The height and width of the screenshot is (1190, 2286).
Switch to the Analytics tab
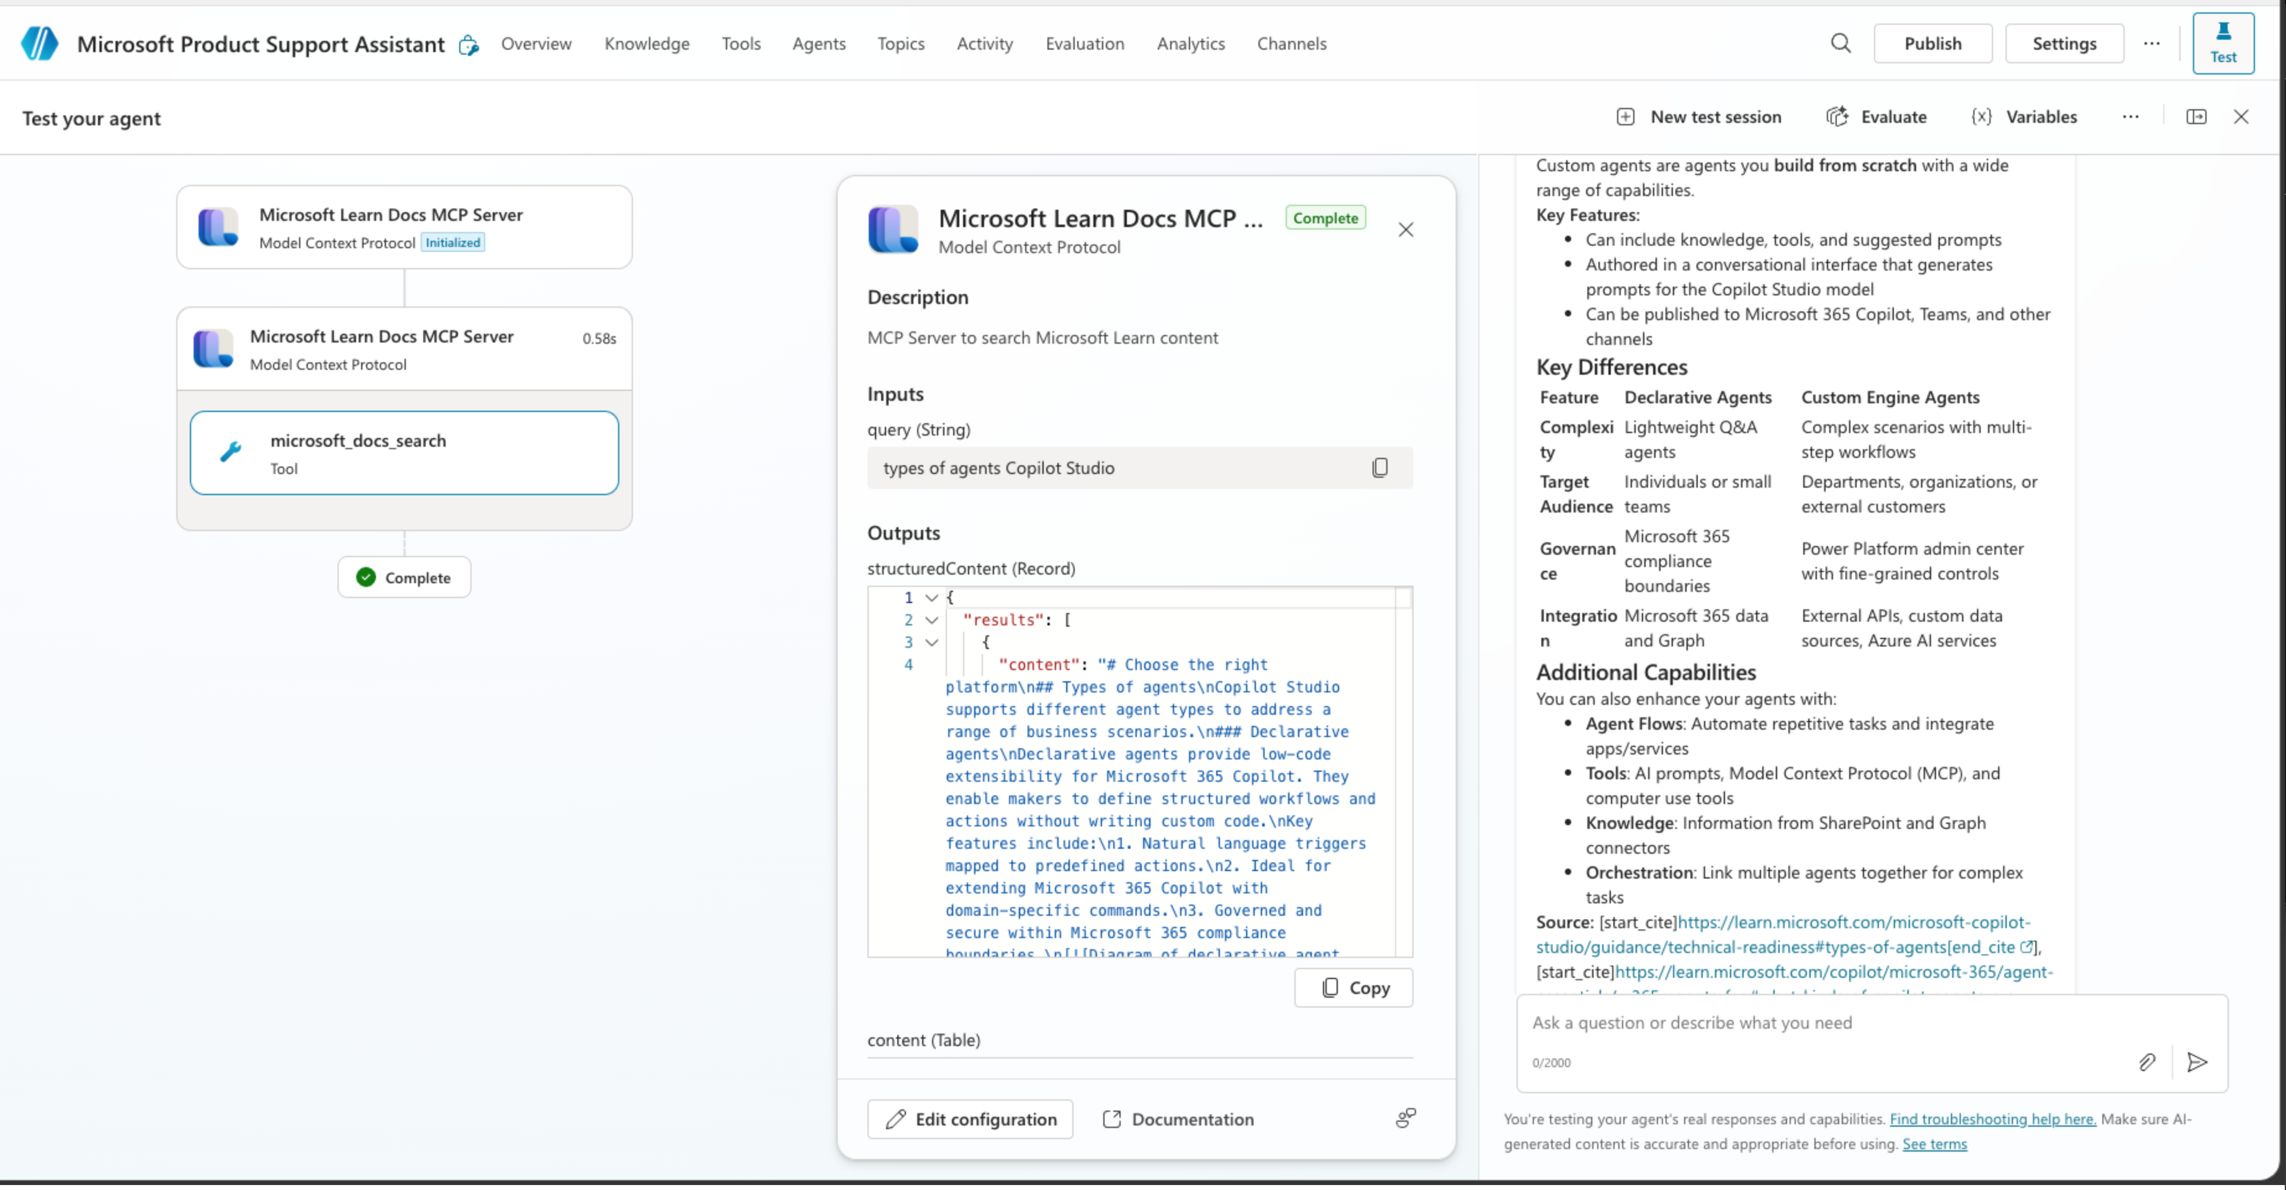point(1190,43)
